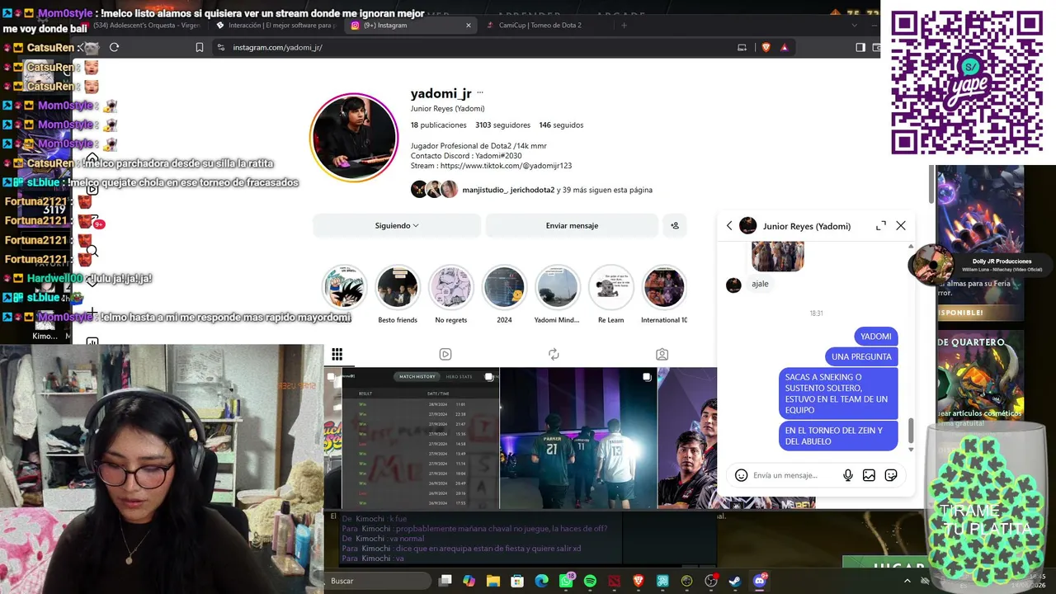
Task: Open the 146 seguidos list
Action: click(561, 125)
